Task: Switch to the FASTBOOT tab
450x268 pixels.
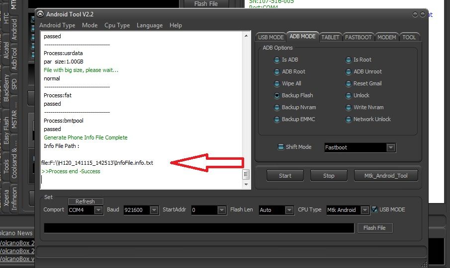Action: (358, 37)
